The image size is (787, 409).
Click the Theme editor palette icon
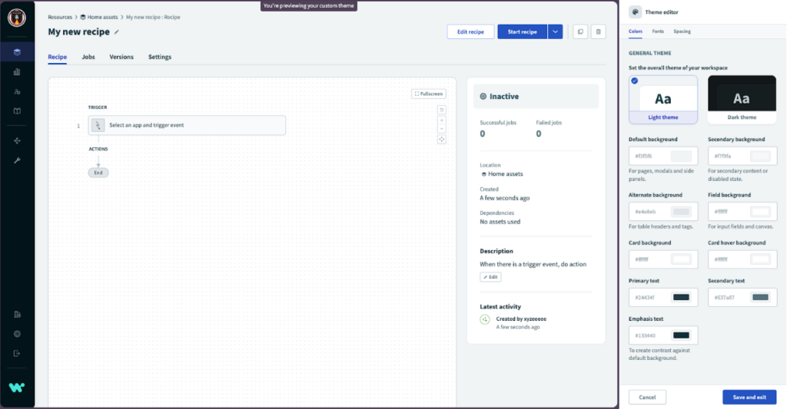tap(636, 12)
